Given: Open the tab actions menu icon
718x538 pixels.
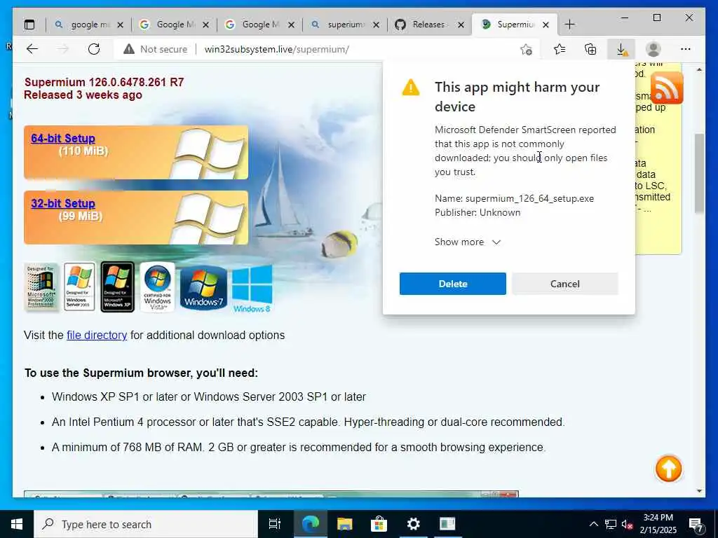Looking at the screenshot, I should (x=29, y=25).
